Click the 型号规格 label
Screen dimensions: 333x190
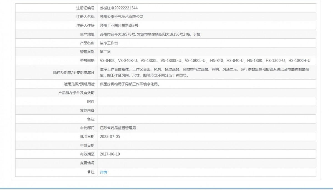click(87, 61)
